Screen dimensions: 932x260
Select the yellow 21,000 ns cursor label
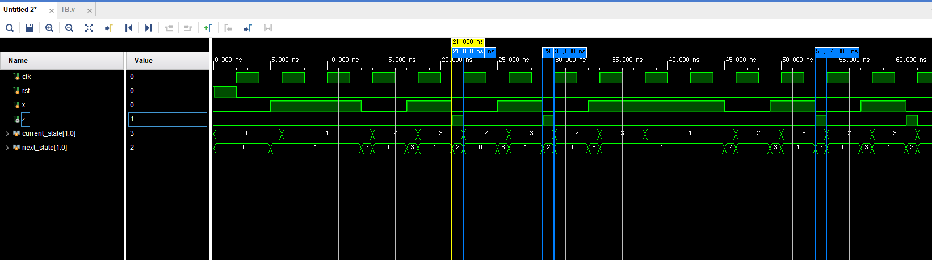(x=468, y=42)
